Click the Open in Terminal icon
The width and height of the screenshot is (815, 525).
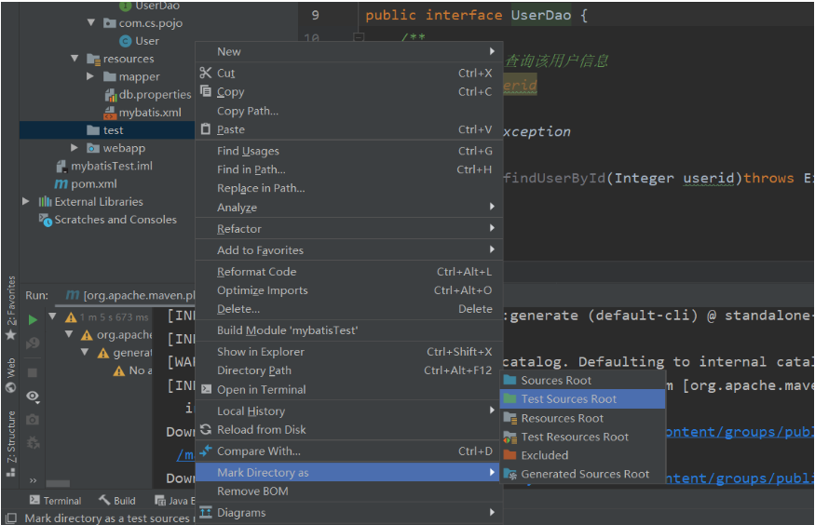click(206, 389)
